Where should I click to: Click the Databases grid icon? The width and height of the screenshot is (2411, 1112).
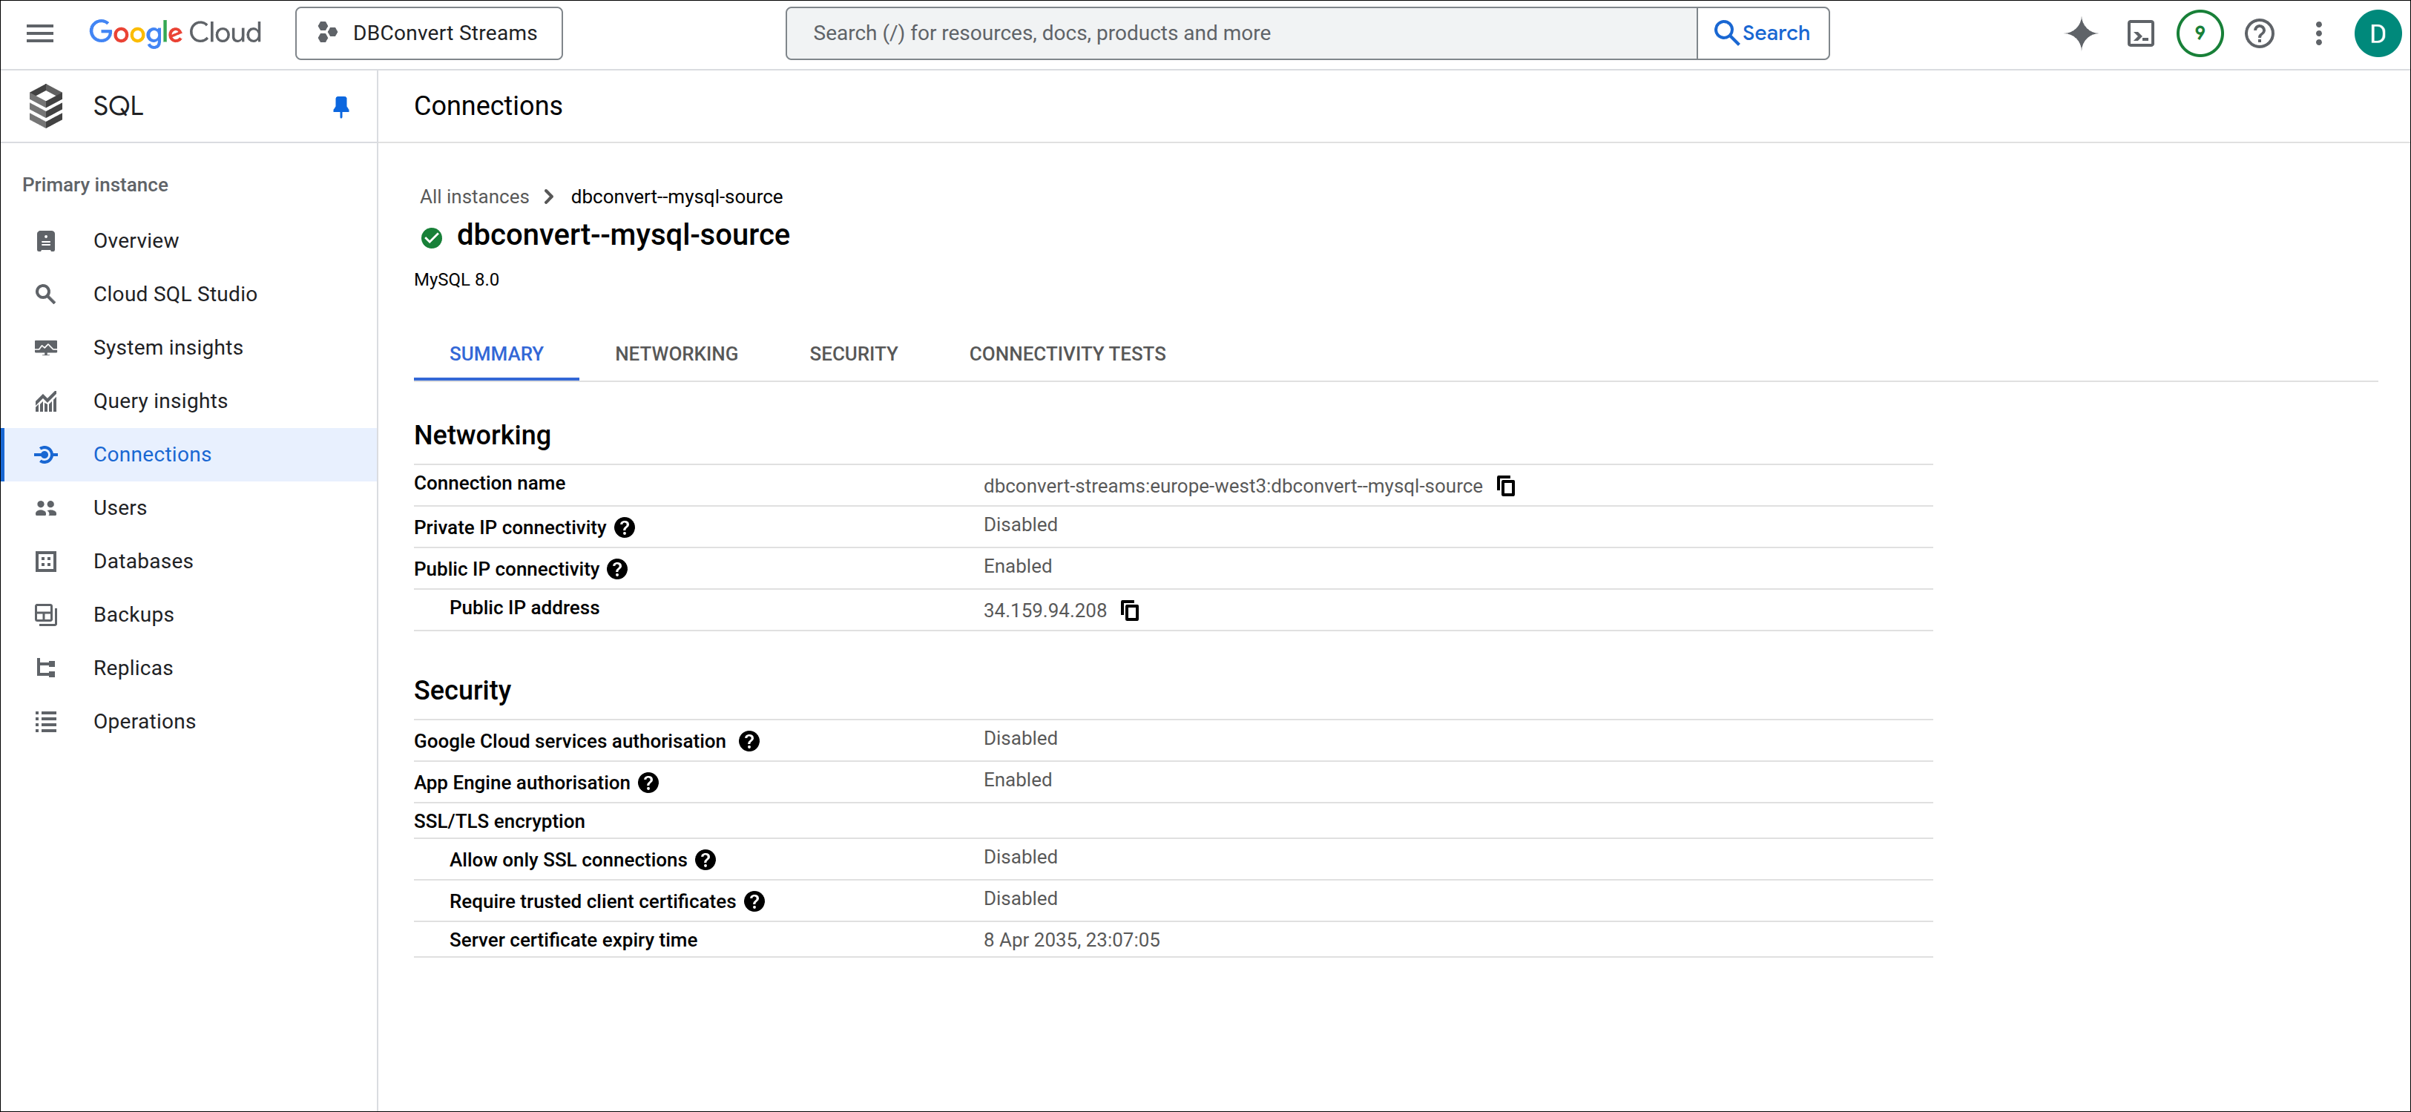[x=46, y=562]
